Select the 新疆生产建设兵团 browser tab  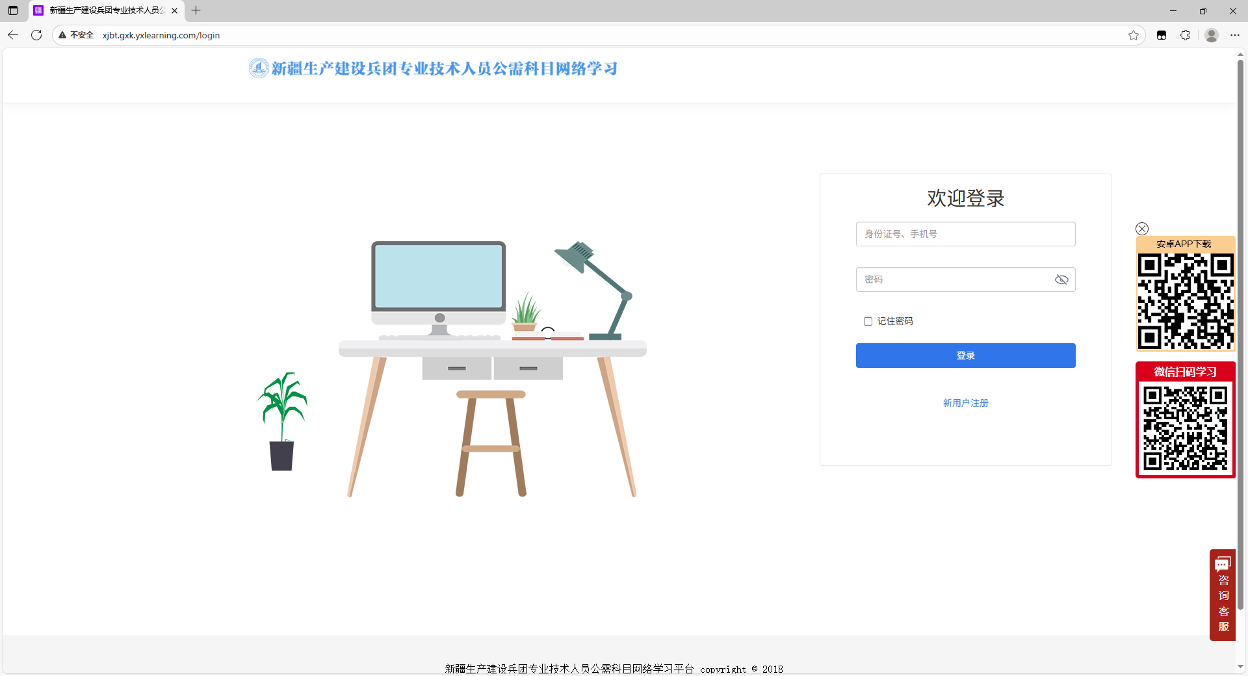[x=104, y=10]
